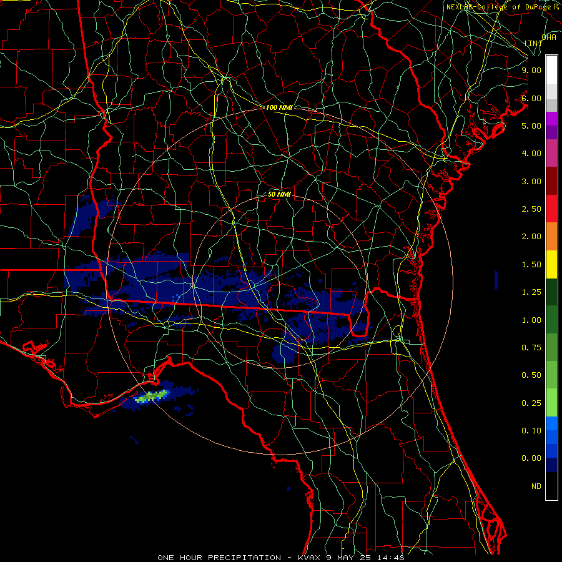The image size is (562, 562).
Task: Click the green-yellow rainfall cell near the Gulf coast
Action: (x=152, y=396)
